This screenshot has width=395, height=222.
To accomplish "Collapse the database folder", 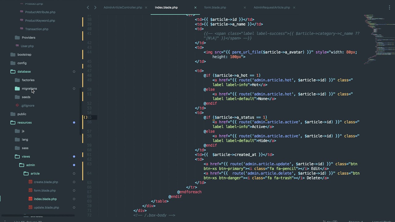I will coord(24,72).
